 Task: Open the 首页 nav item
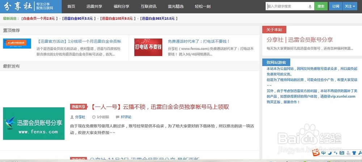(x=71, y=6)
